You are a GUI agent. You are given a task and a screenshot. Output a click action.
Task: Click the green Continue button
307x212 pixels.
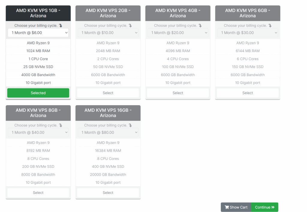pyautogui.click(x=265, y=207)
